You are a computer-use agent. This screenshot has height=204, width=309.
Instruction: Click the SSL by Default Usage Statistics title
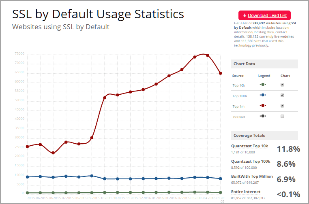(x=98, y=14)
